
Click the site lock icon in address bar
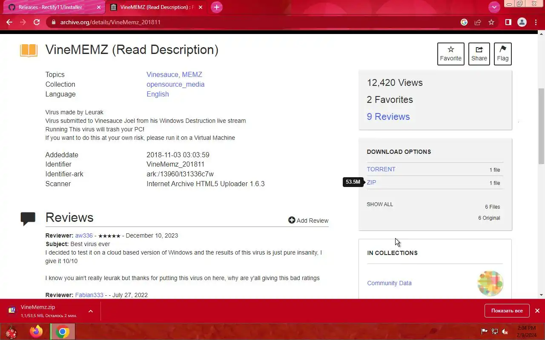click(53, 22)
